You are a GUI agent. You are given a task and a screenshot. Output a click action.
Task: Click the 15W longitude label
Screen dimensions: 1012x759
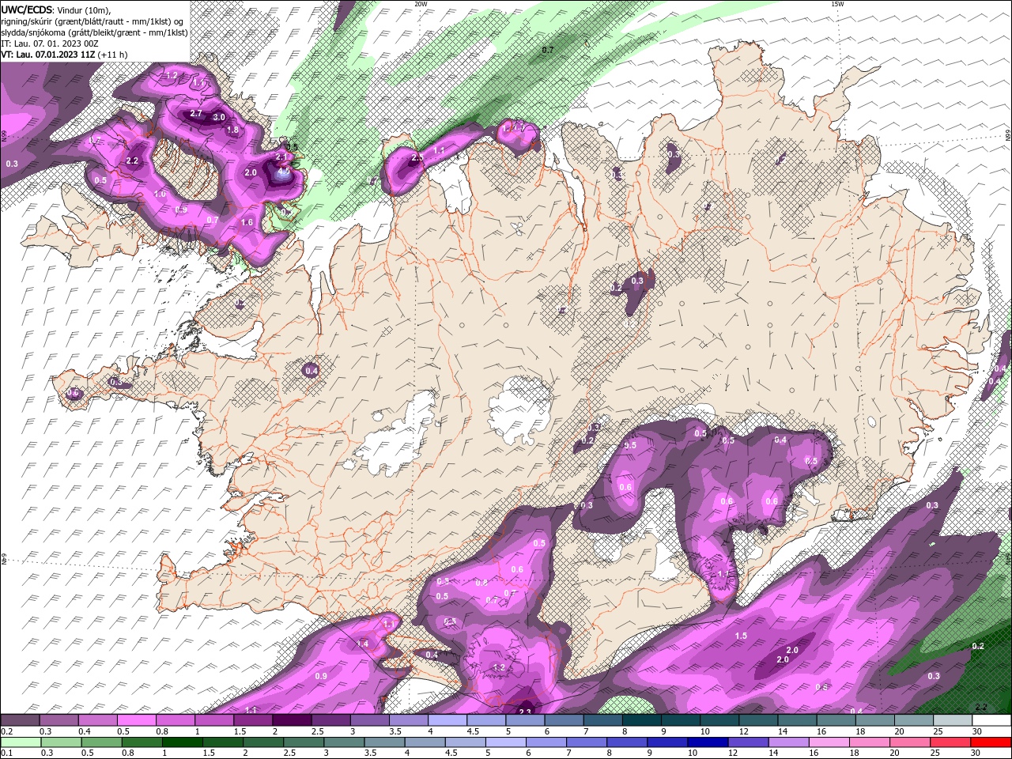pyautogui.click(x=837, y=4)
